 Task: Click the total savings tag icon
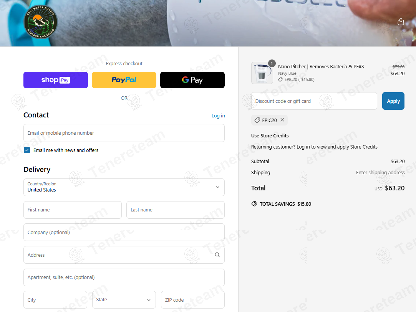(254, 204)
